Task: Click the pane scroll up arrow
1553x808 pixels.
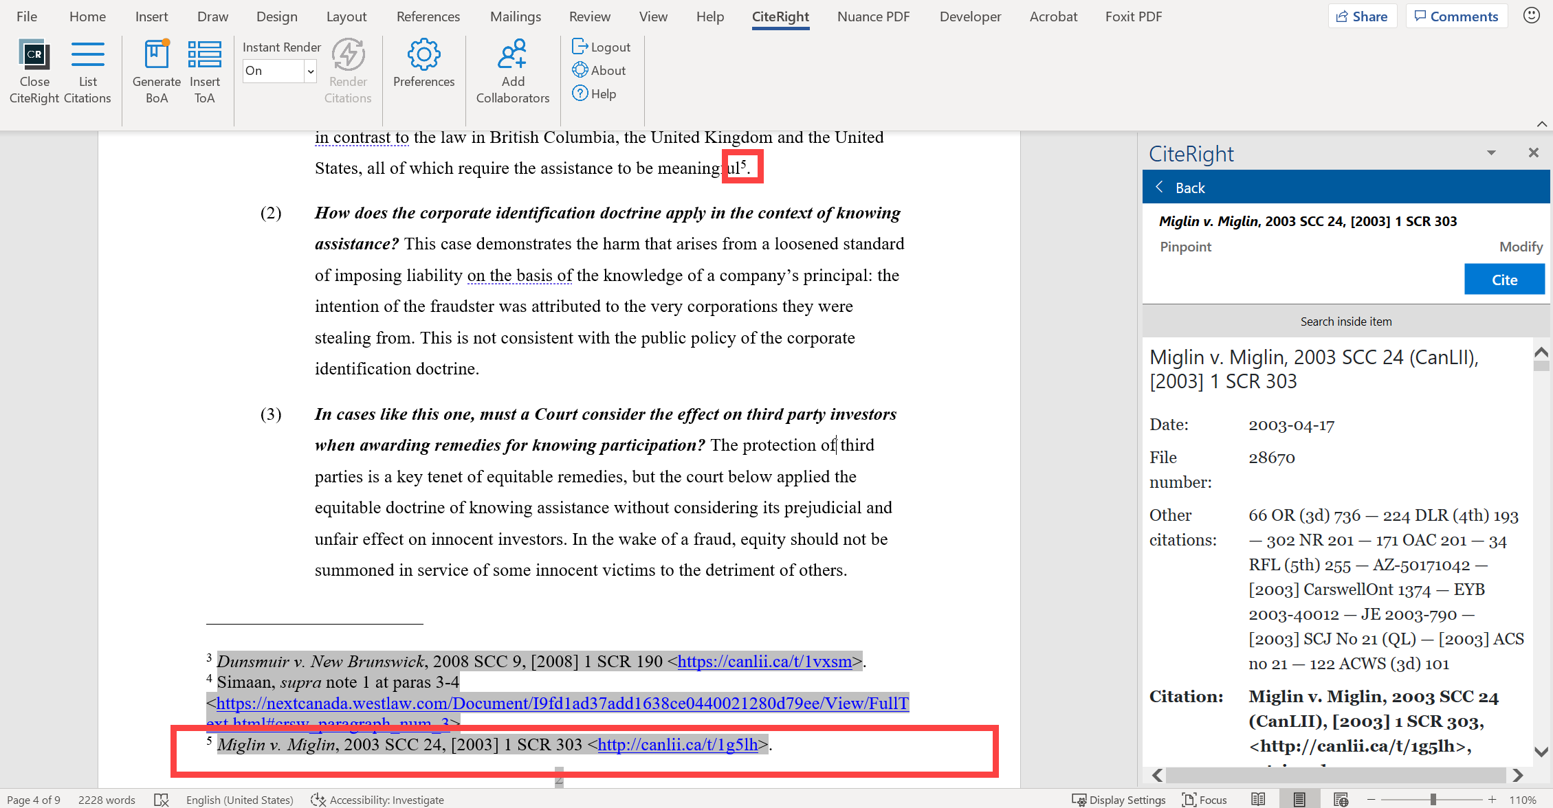Action: (x=1541, y=352)
